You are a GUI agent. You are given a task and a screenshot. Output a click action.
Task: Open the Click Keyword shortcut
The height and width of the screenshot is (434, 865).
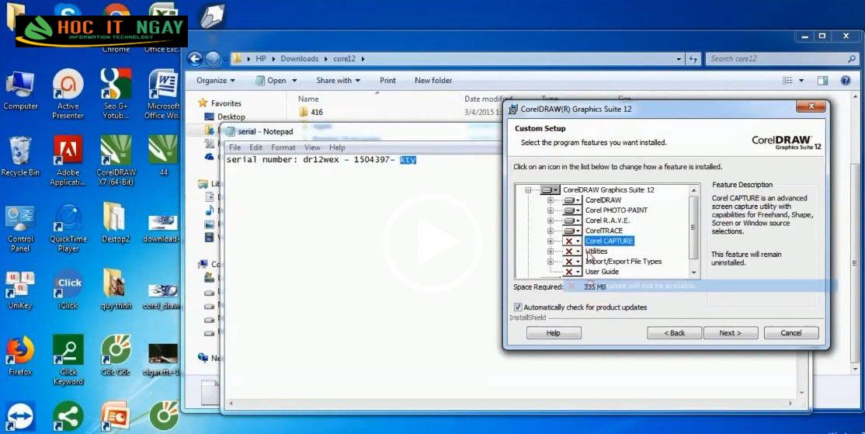[x=68, y=360]
